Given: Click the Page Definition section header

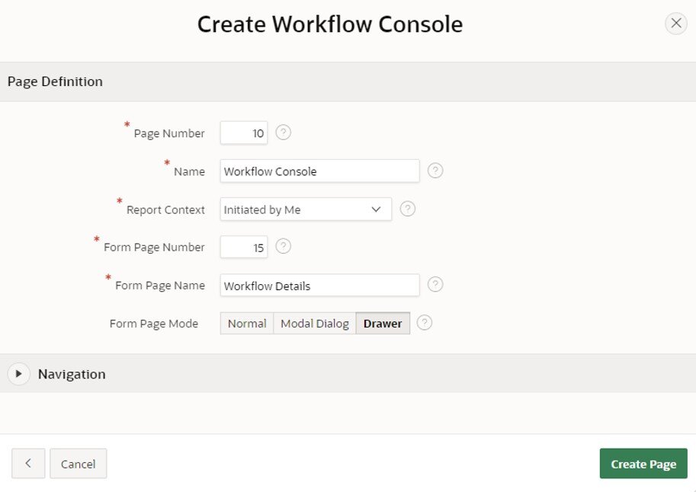Looking at the screenshot, I should (55, 81).
